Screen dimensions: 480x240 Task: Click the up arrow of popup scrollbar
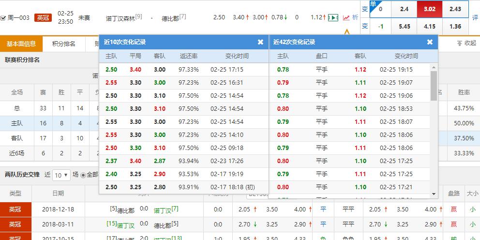pyautogui.click(x=434, y=67)
